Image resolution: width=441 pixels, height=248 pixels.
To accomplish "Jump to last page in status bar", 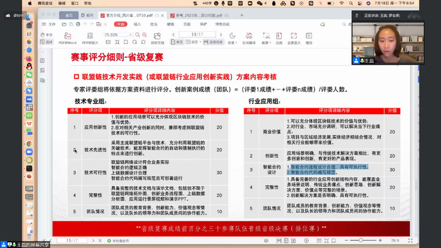I will 99,240.
